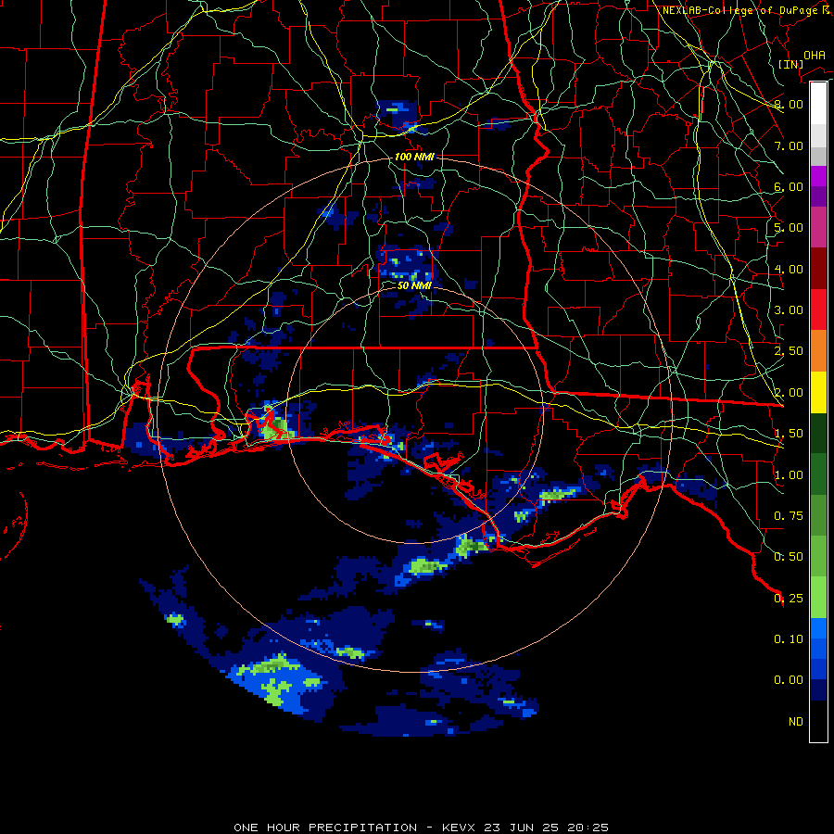The image size is (834, 834).
Task: Pick the white swatch in the color scale
Action: coord(818,103)
